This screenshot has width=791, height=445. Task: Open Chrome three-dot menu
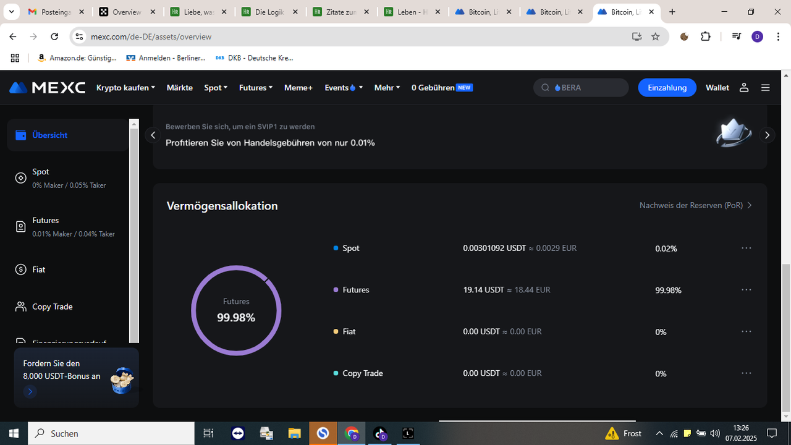coord(777,36)
